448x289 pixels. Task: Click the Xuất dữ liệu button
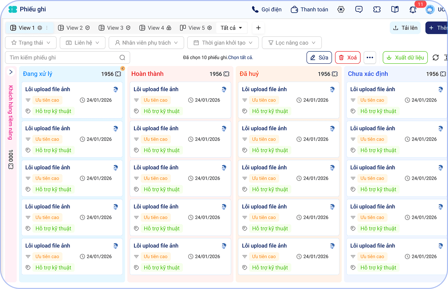pyautogui.click(x=405, y=57)
